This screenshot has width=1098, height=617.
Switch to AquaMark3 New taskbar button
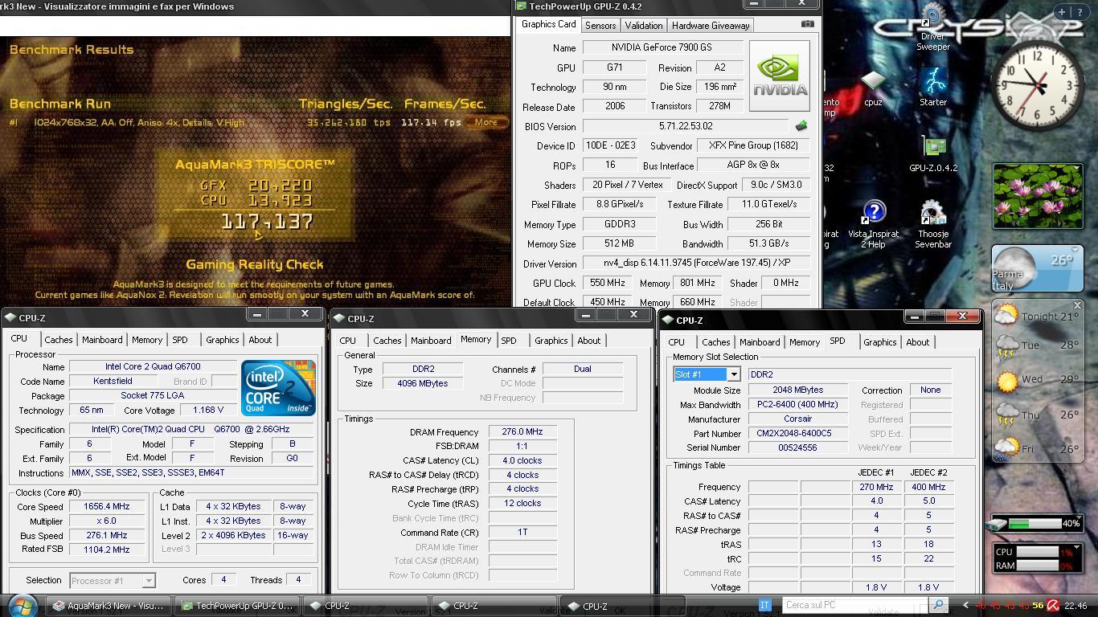(109, 606)
